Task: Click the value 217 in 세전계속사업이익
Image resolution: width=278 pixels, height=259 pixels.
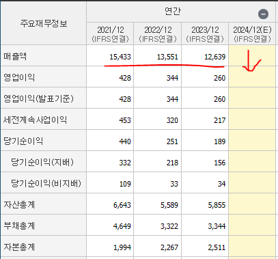Action: tap(220, 120)
